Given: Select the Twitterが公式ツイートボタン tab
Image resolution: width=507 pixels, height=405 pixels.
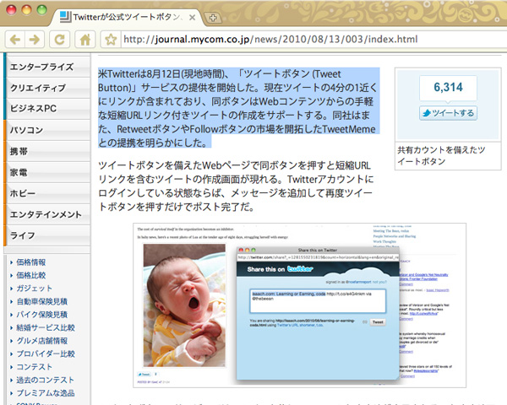Looking at the screenshot, I should pyautogui.click(x=126, y=17).
